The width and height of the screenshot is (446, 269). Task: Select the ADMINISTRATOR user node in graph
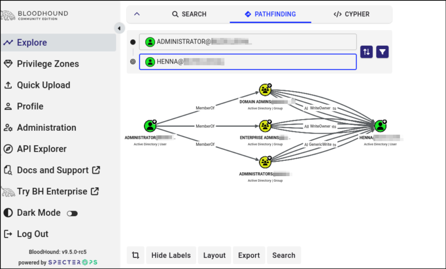pyautogui.click(x=150, y=126)
